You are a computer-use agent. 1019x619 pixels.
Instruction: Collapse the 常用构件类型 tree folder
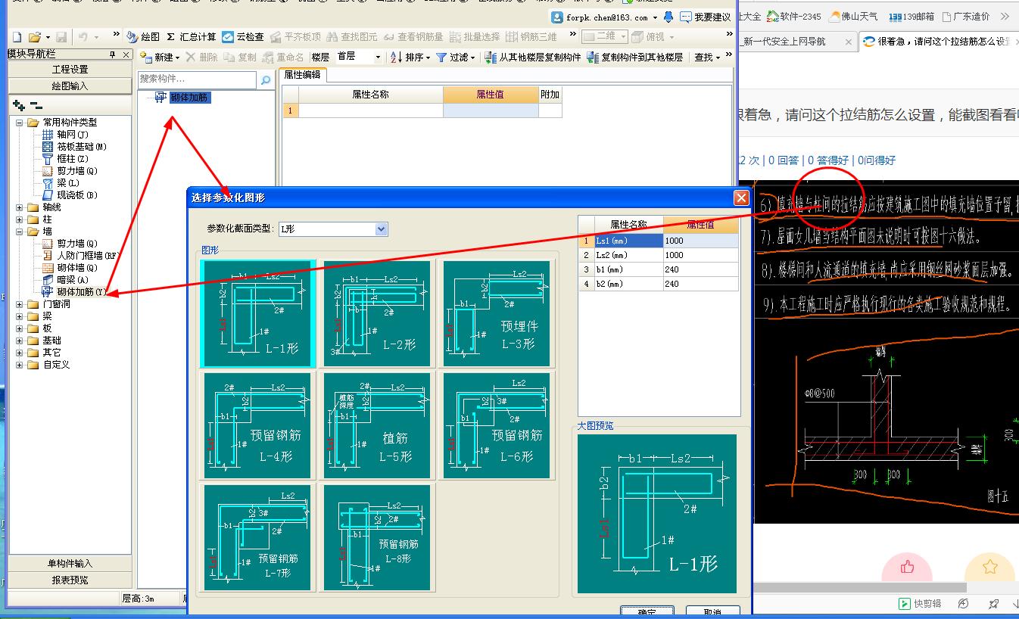pyautogui.click(x=19, y=122)
